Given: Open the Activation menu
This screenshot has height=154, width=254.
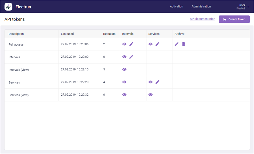Looking at the screenshot, I should pyautogui.click(x=176, y=6).
